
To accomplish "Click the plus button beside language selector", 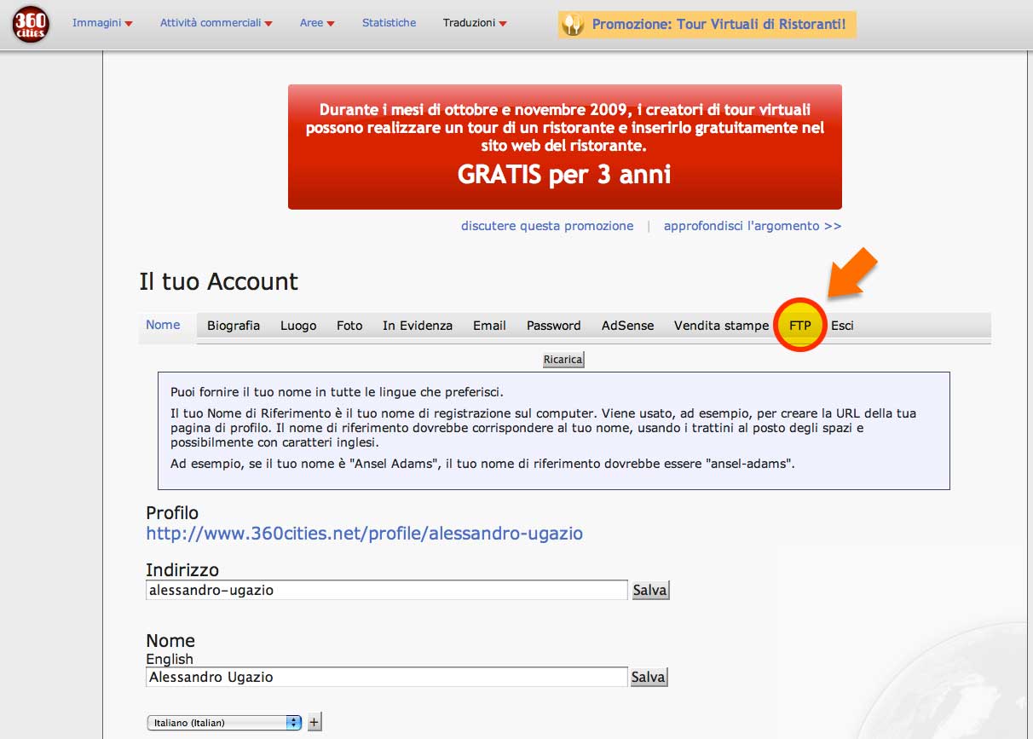I will (315, 722).
